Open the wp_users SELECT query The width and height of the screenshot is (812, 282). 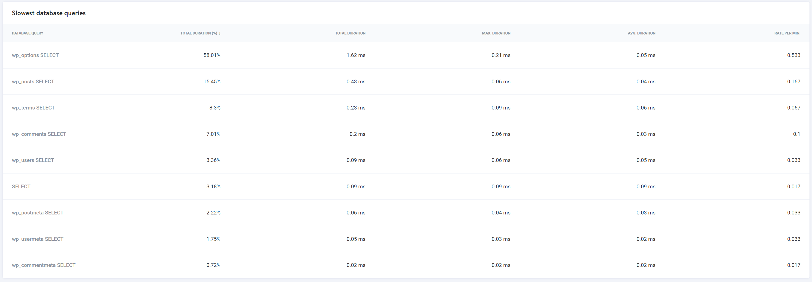click(x=33, y=160)
